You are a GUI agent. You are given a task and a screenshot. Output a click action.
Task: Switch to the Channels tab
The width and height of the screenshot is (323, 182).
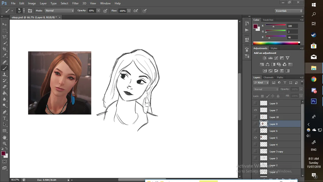[268, 77]
